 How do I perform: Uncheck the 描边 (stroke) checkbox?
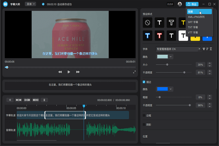pos(144,82)
